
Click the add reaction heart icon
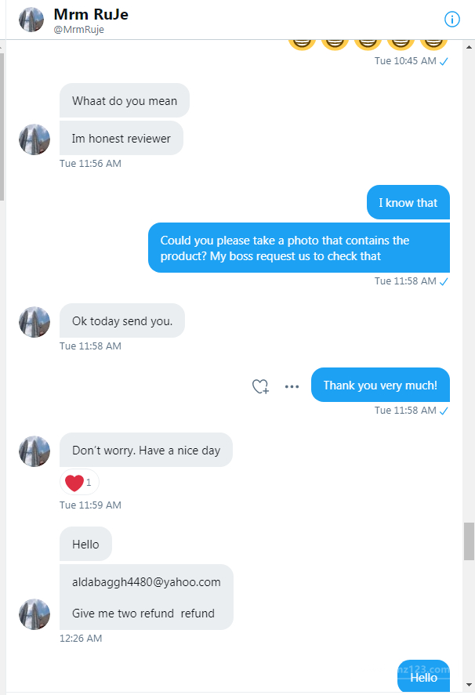pos(260,386)
